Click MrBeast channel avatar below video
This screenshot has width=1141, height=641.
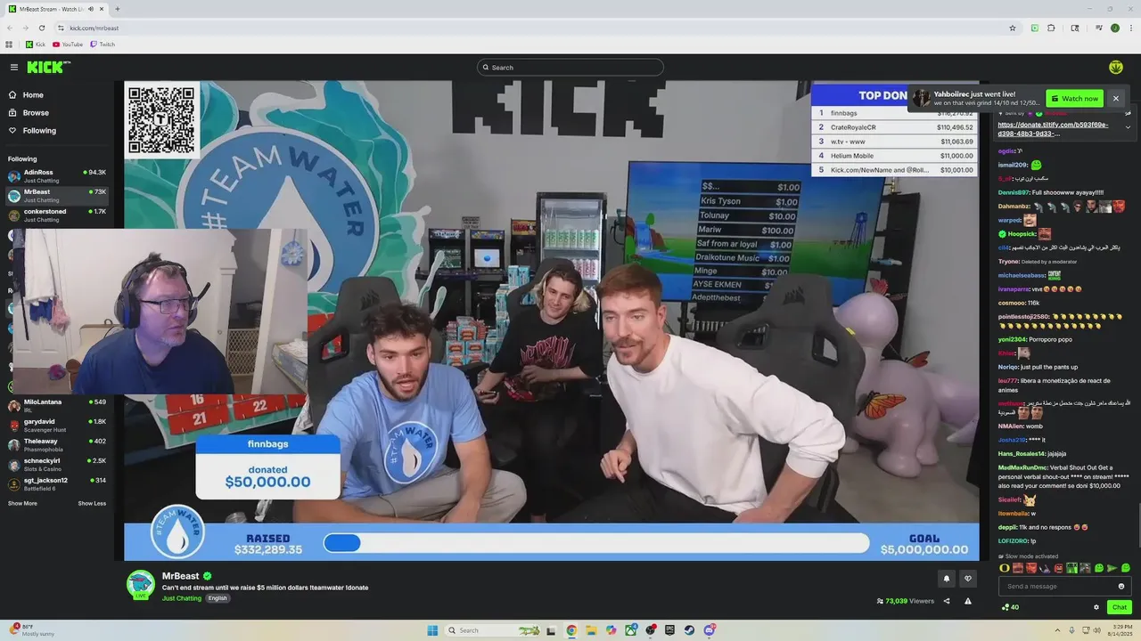pos(140,584)
